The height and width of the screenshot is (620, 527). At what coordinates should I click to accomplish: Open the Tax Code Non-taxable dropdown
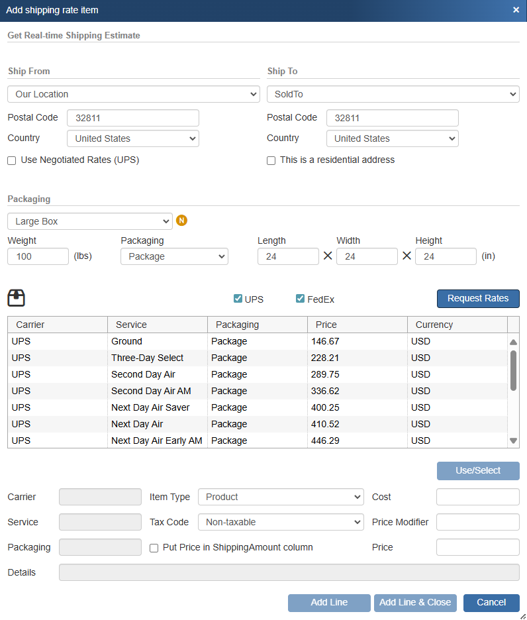281,522
